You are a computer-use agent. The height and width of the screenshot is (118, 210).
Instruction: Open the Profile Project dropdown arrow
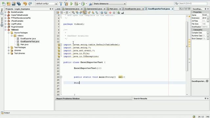click(86, 4)
